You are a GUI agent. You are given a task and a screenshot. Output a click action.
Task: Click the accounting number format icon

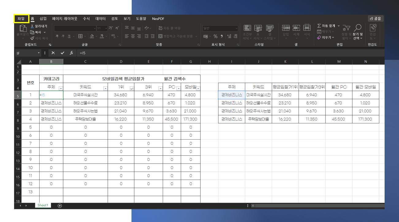206,36
